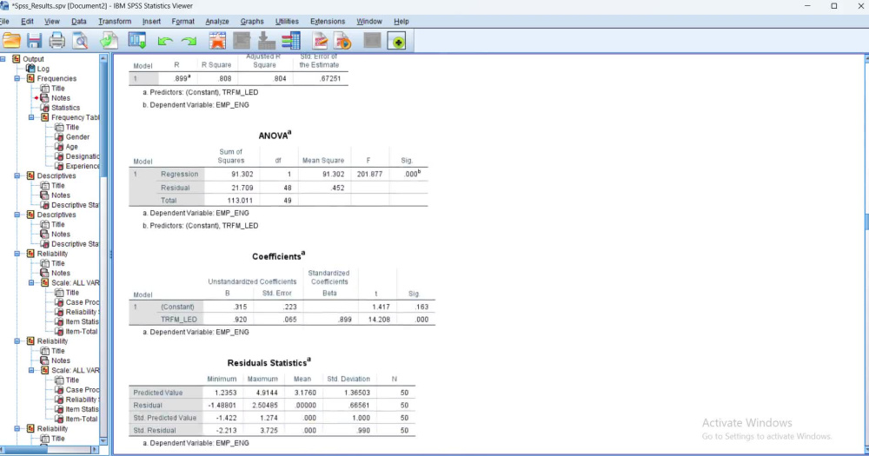Open the View menu
869x456 pixels.
point(51,21)
